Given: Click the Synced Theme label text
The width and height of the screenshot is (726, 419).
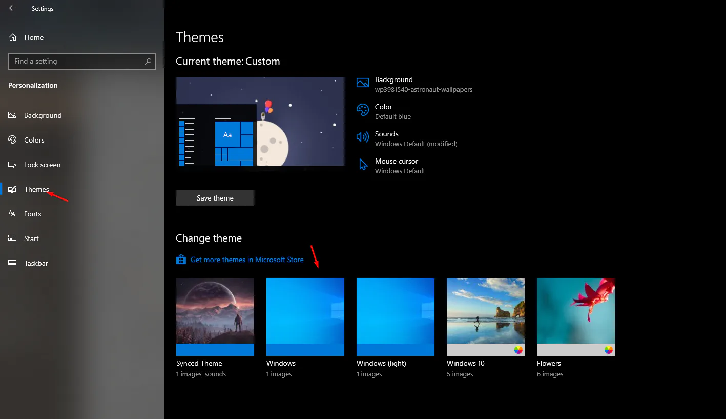Looking at the screenshot, I should tap(199, 363).
